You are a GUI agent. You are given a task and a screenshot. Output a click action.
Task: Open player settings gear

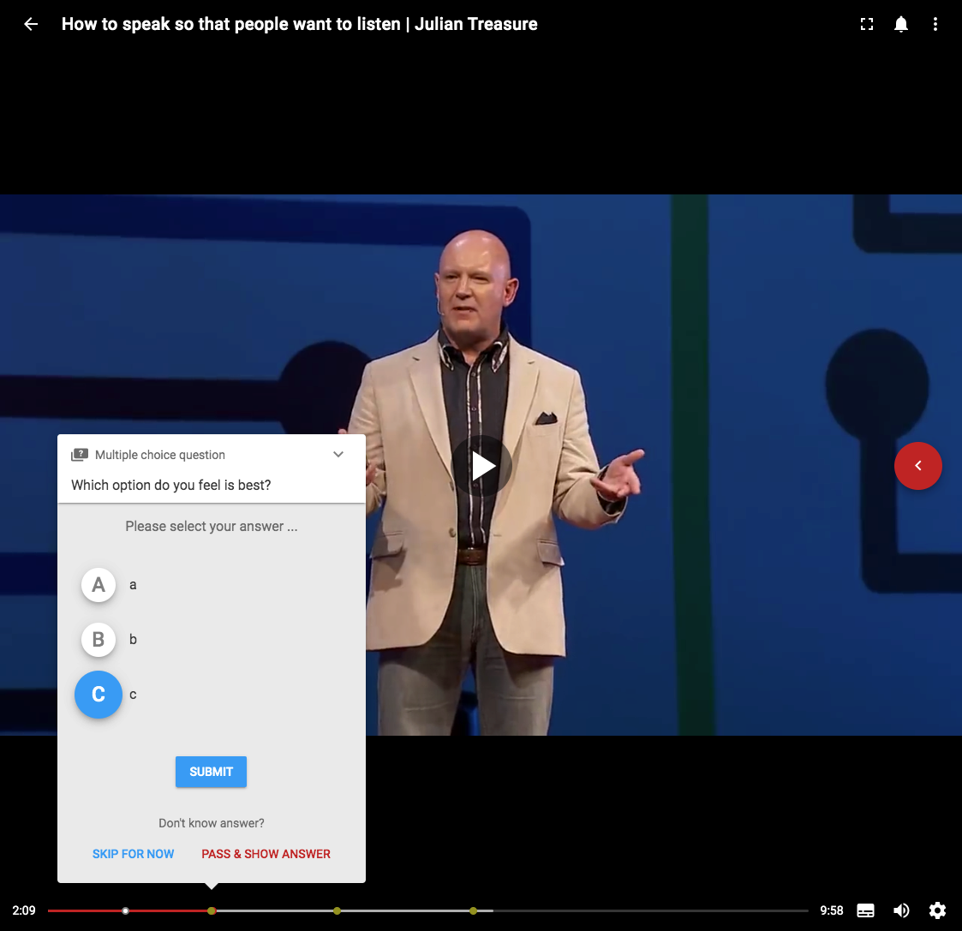pos(937,910)
